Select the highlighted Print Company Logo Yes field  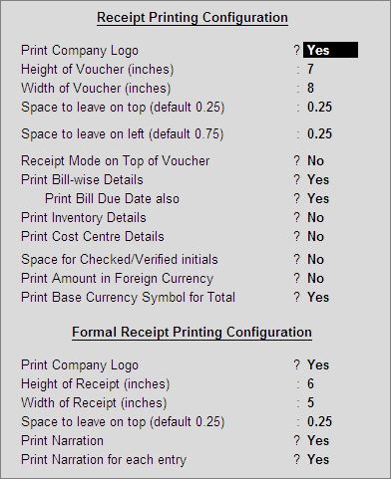click(330, 50)
